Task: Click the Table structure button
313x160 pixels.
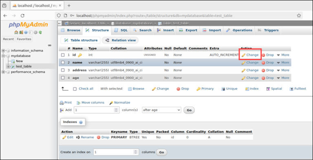Action: [x=81, y=40]
